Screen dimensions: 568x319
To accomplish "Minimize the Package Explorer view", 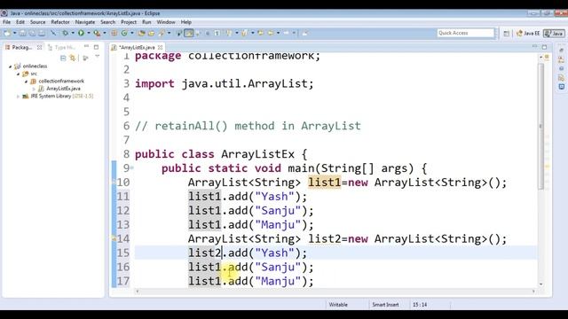I will click(x=86, y=47).
